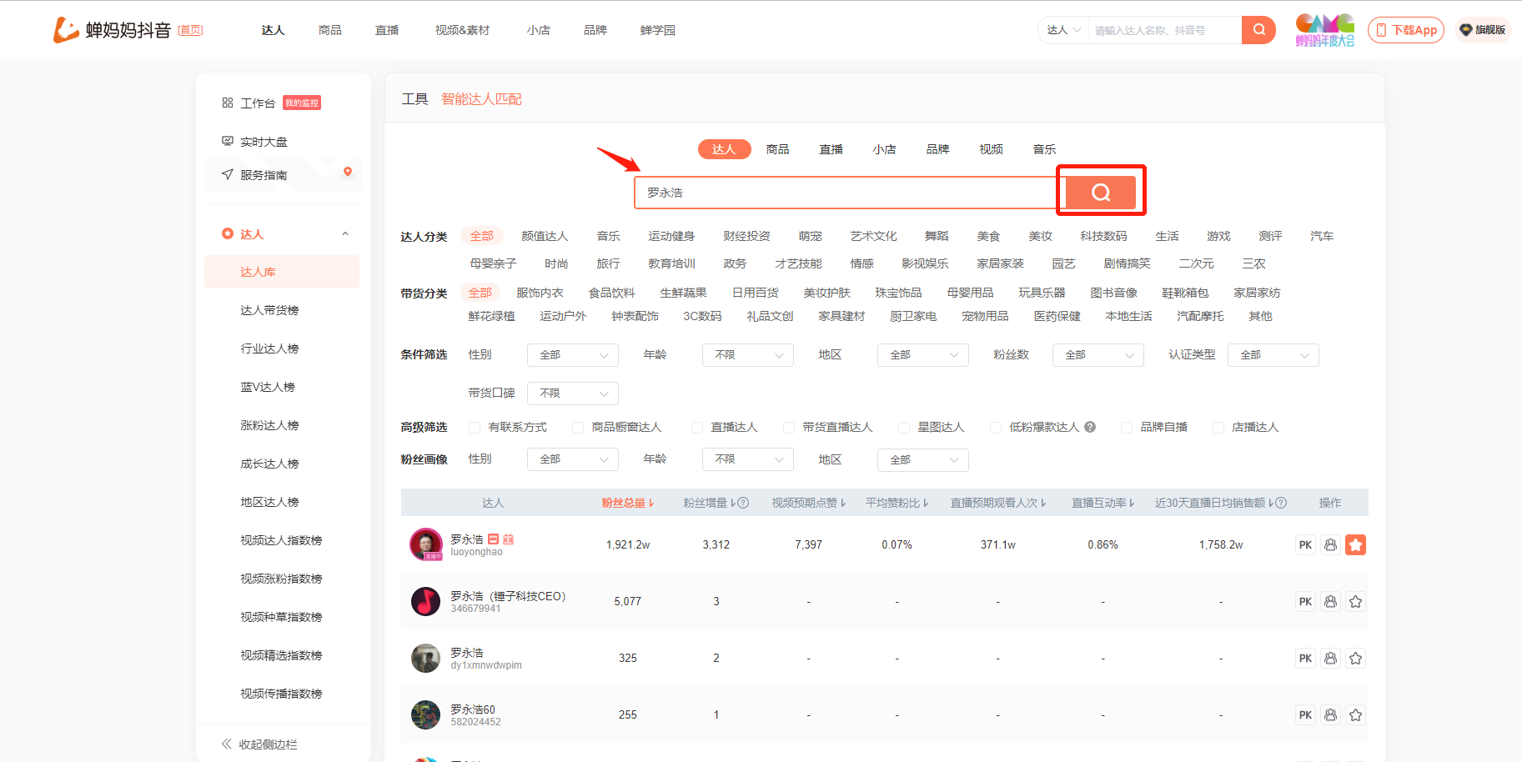Click 下载App button

[x=1406, y=30]
